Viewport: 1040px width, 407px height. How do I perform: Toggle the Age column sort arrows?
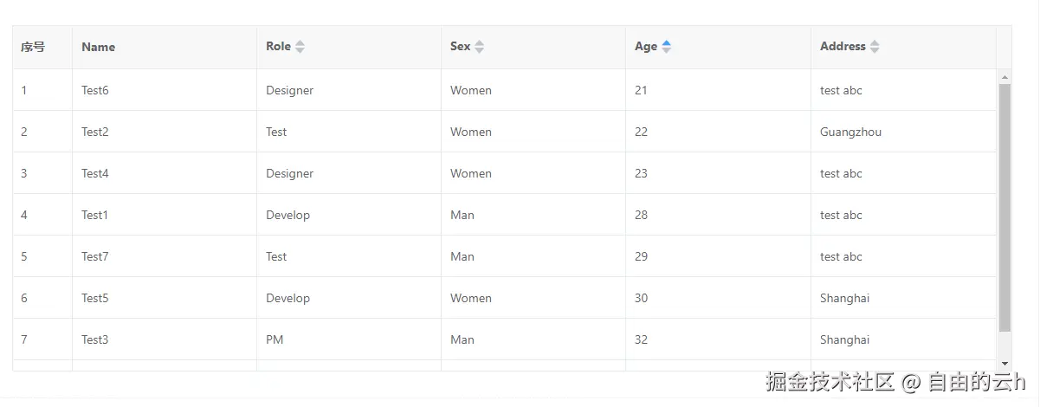click(666, 47)
